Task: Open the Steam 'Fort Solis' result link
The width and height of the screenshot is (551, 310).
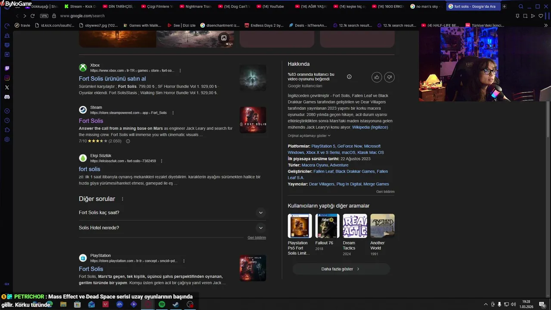Action: pyautogui.click(x=91, y=121)
